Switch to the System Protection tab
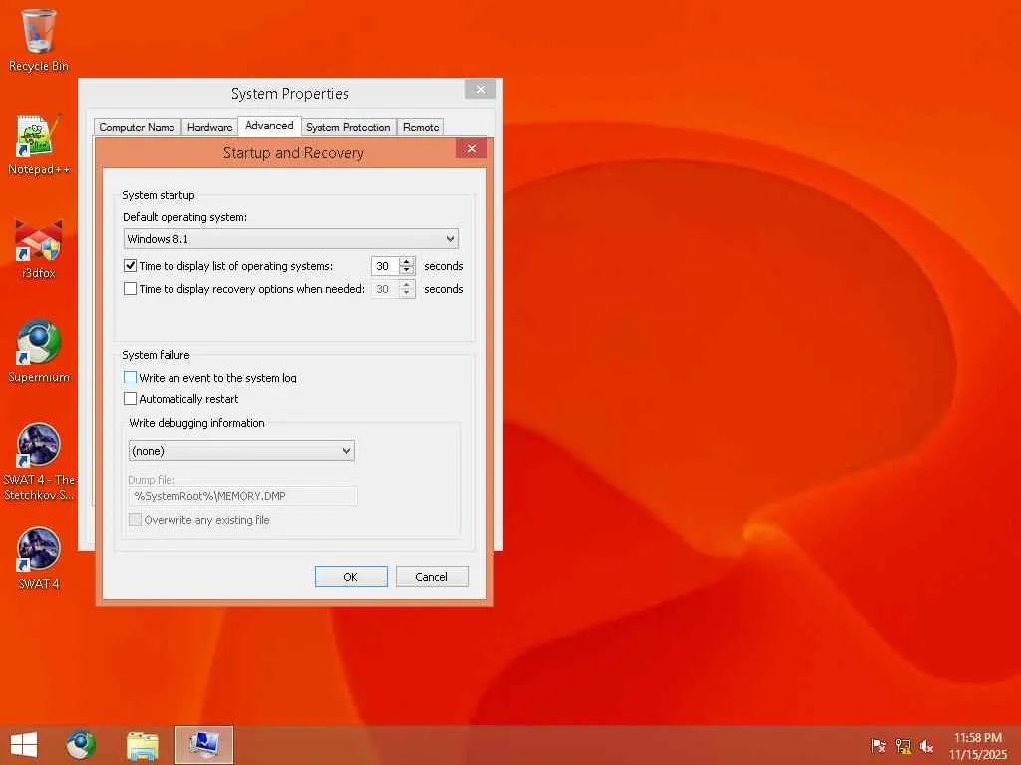The height and width of the screenshot is (765, 1021). pyautogui.click(x=348, y=127)
